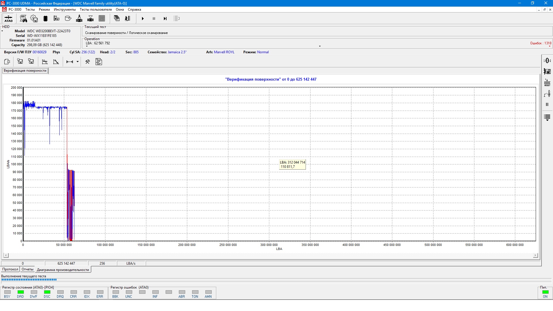Open the sector grid table toolbar icon
The width and height of the screenshot is (553, 311).
tap(102, 19)
